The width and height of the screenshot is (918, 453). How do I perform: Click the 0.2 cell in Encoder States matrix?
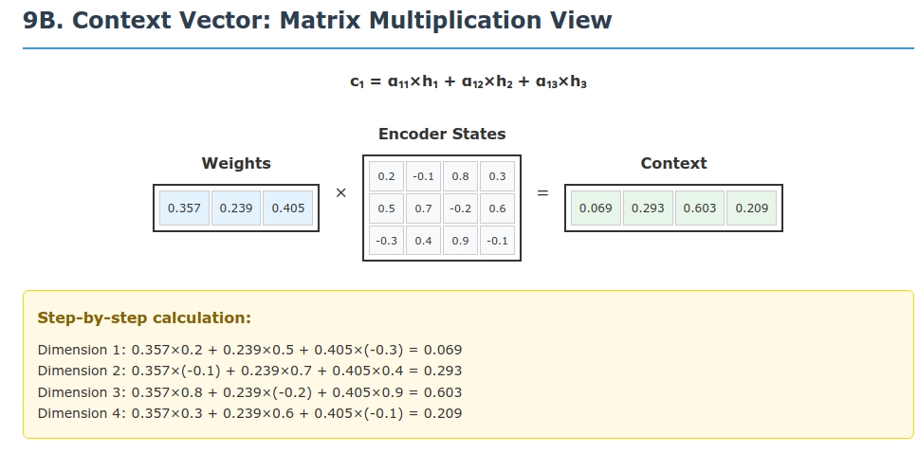[x=386, y=176]
